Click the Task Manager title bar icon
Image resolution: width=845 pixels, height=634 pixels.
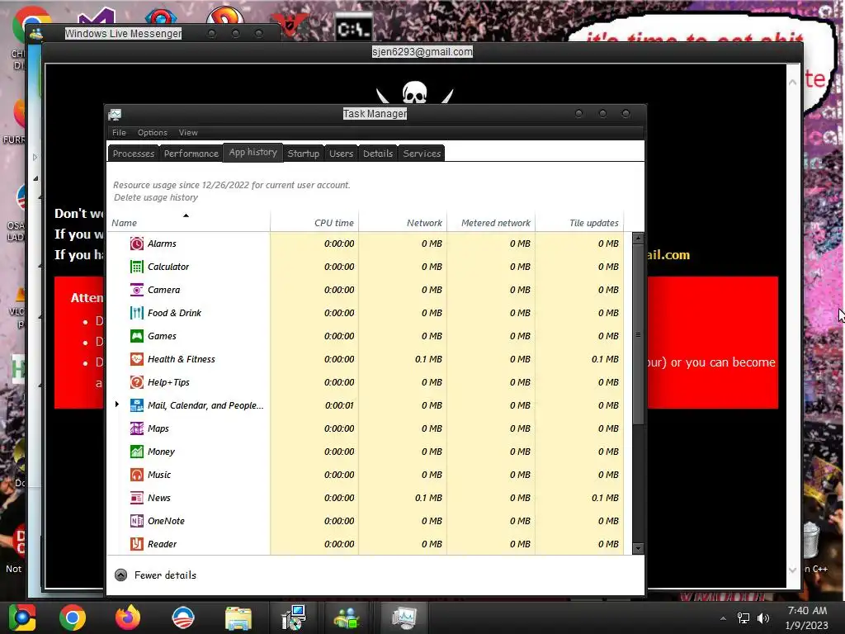115,114
